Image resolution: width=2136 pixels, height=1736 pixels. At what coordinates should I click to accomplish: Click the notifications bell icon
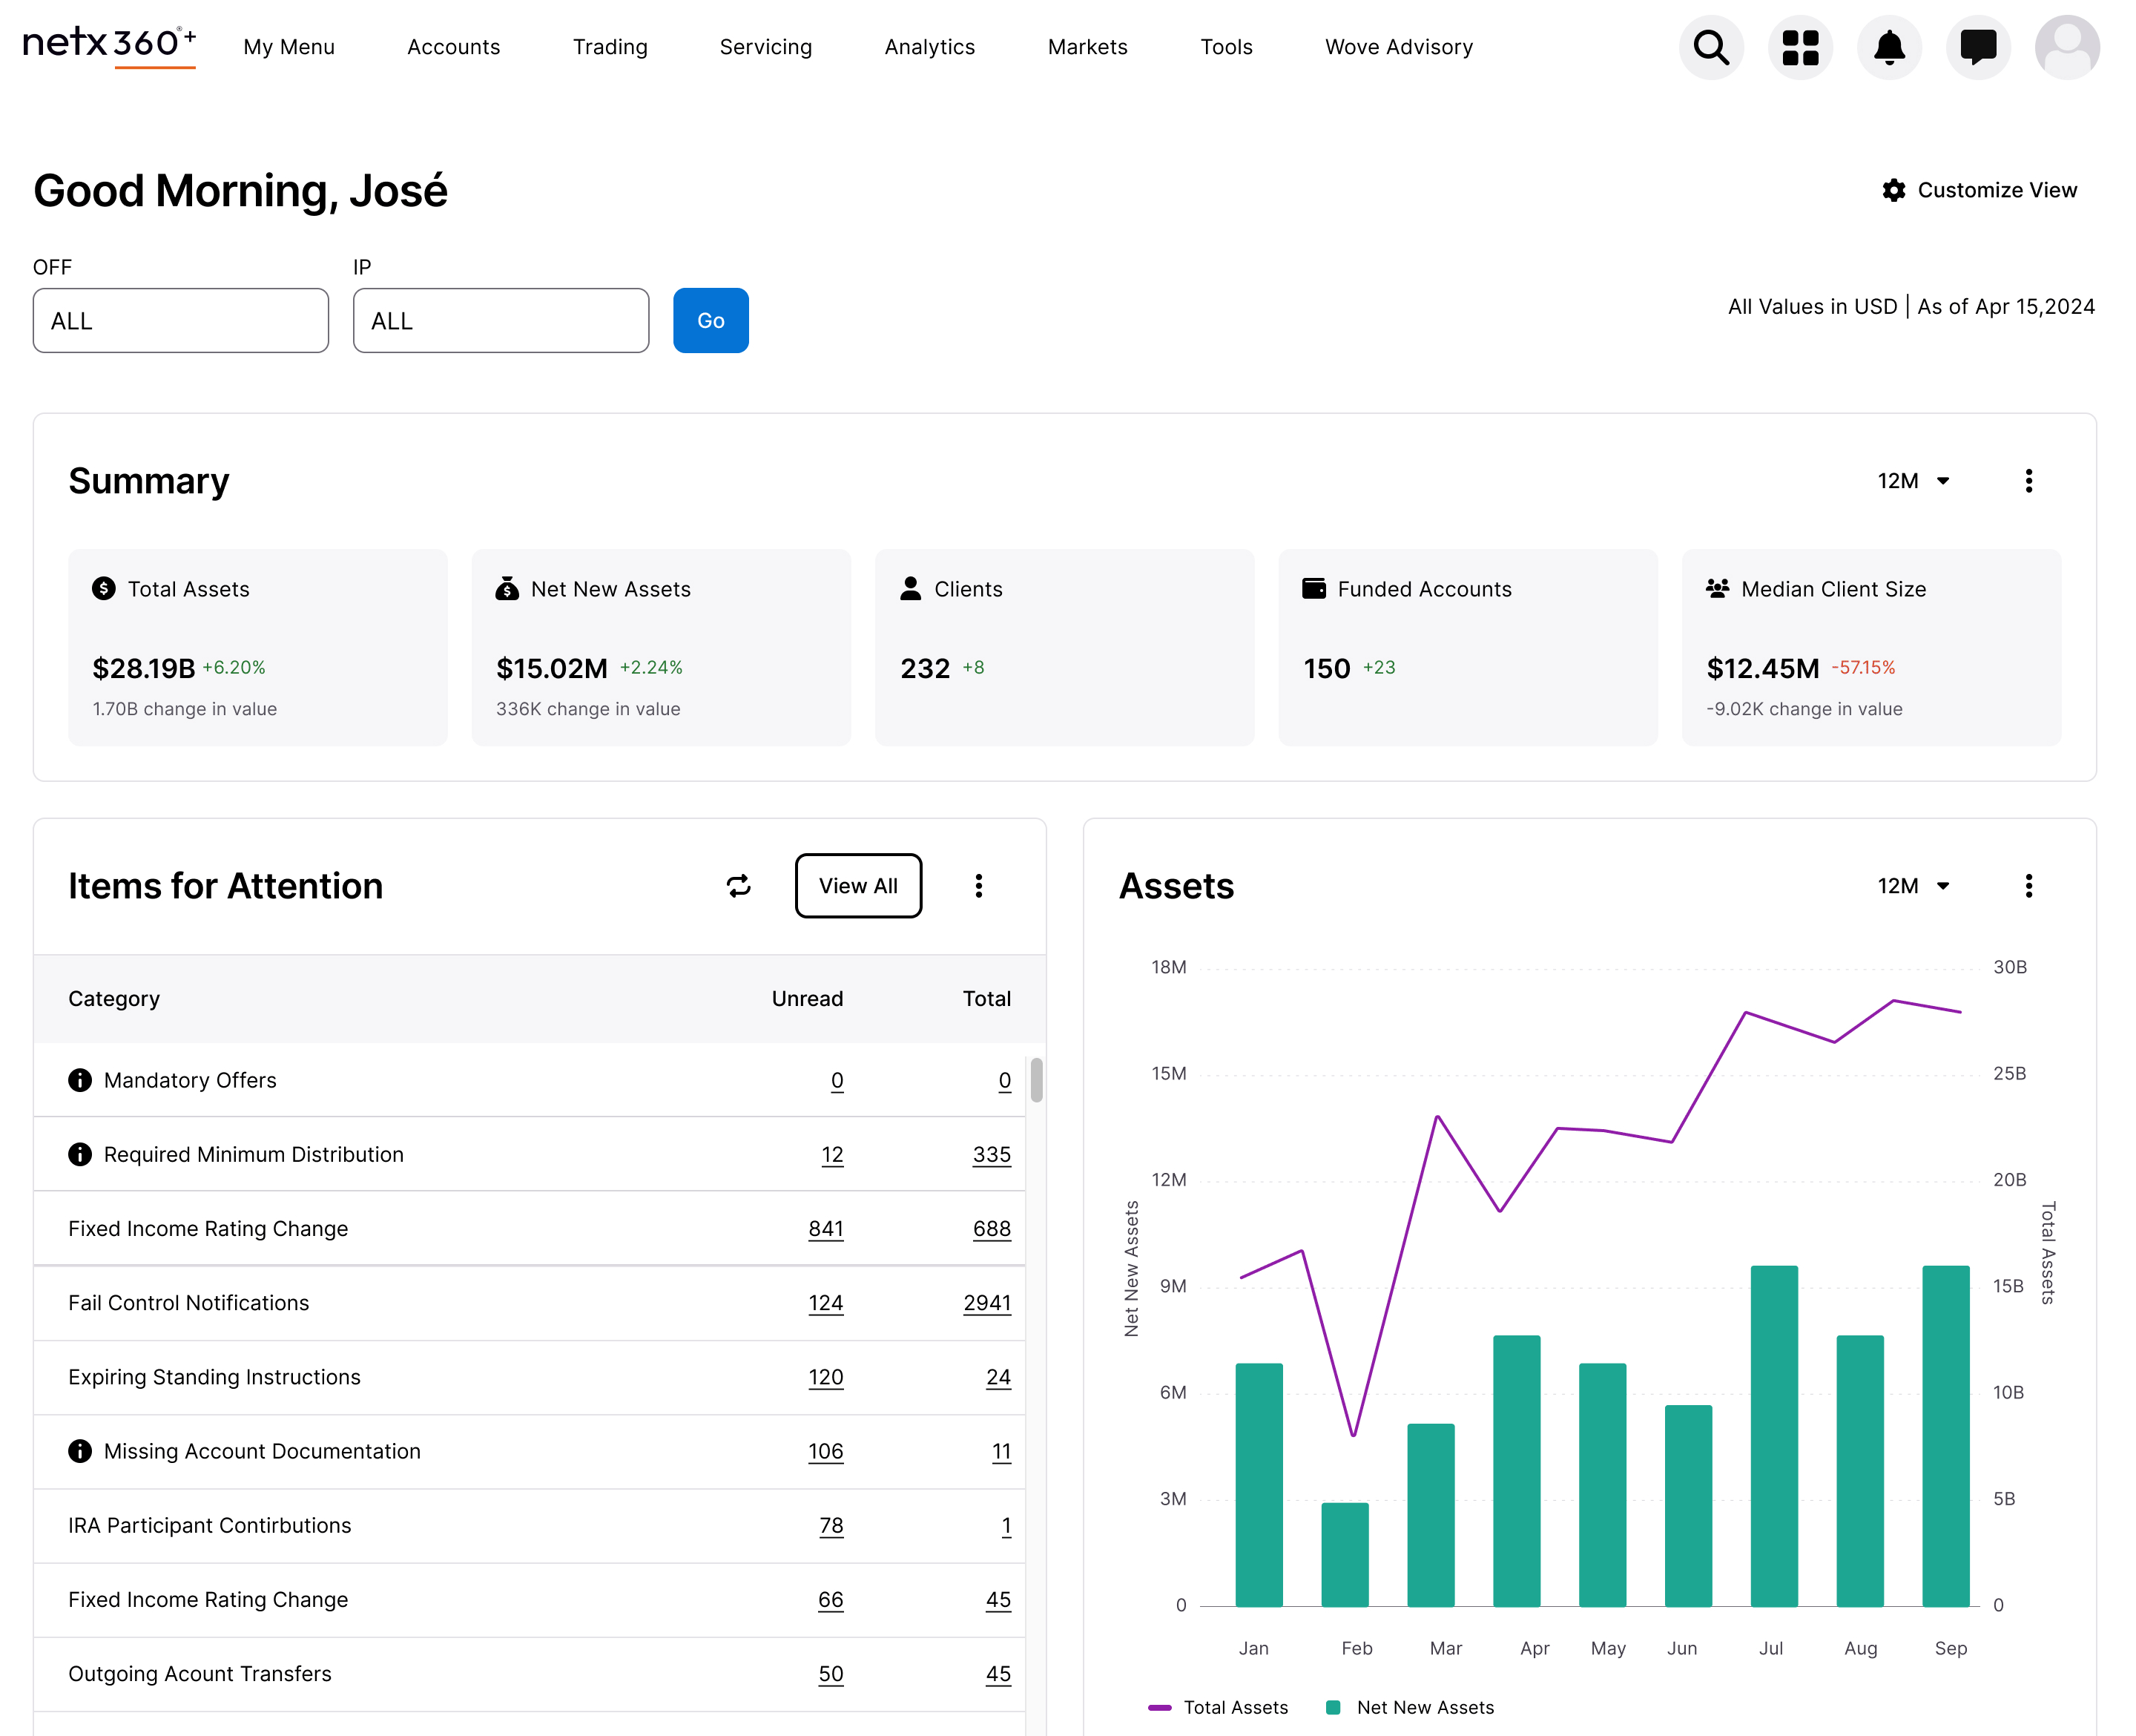tap(1888, 47)
